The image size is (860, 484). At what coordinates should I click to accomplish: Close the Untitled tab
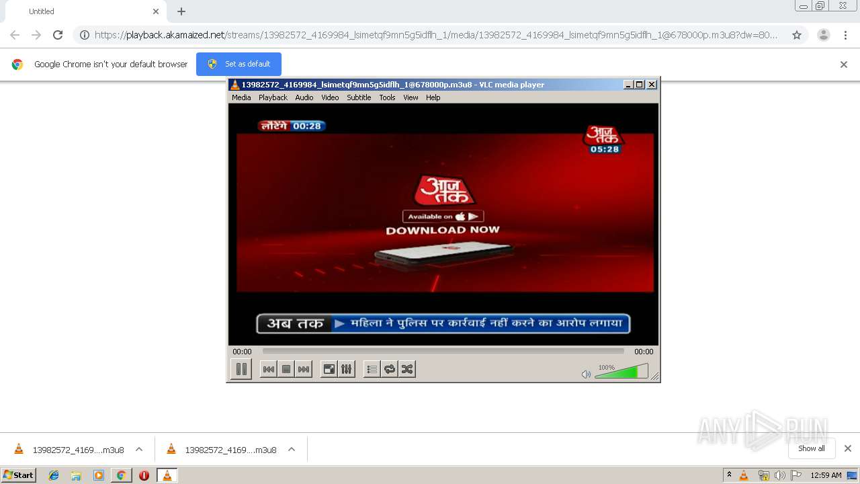156,11
